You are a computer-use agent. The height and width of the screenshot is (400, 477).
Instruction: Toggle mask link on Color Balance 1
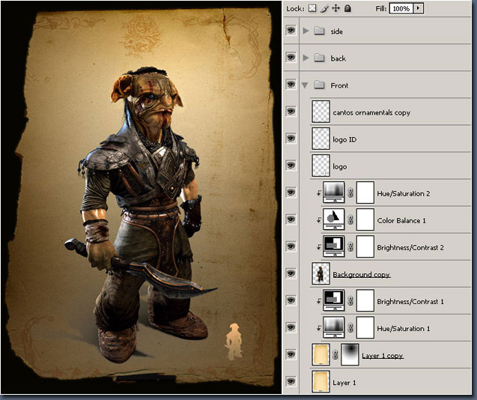(350, 219)
